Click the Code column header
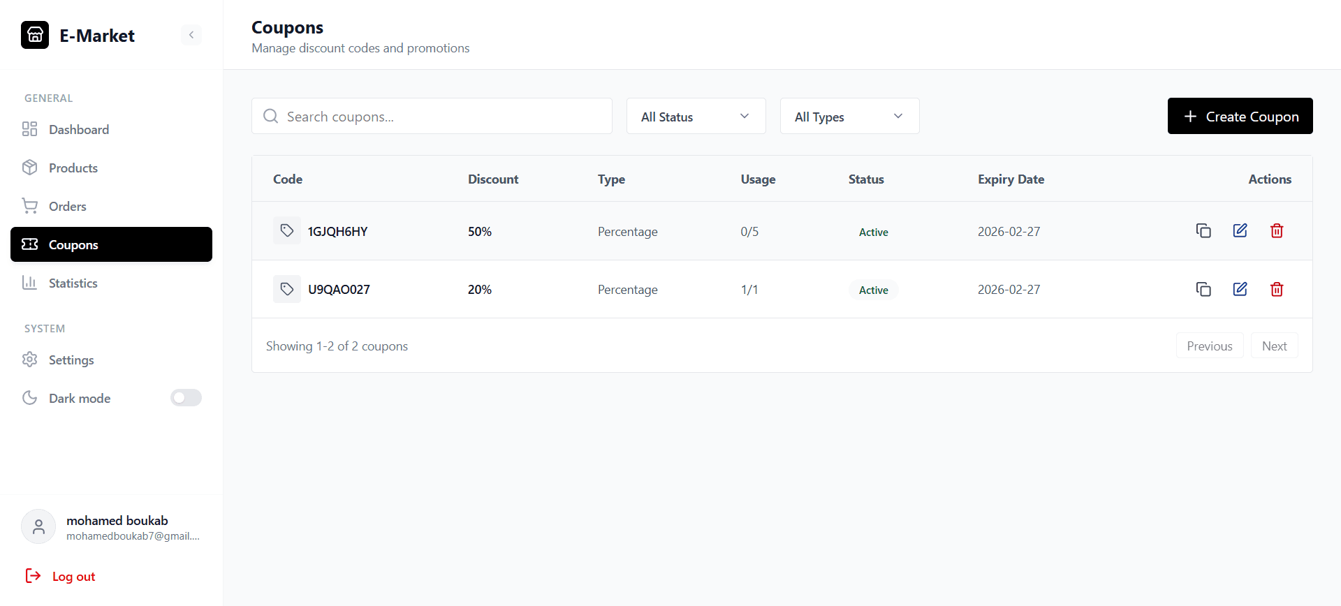This screenshot has width=1341, height=606. click(288, 179)
